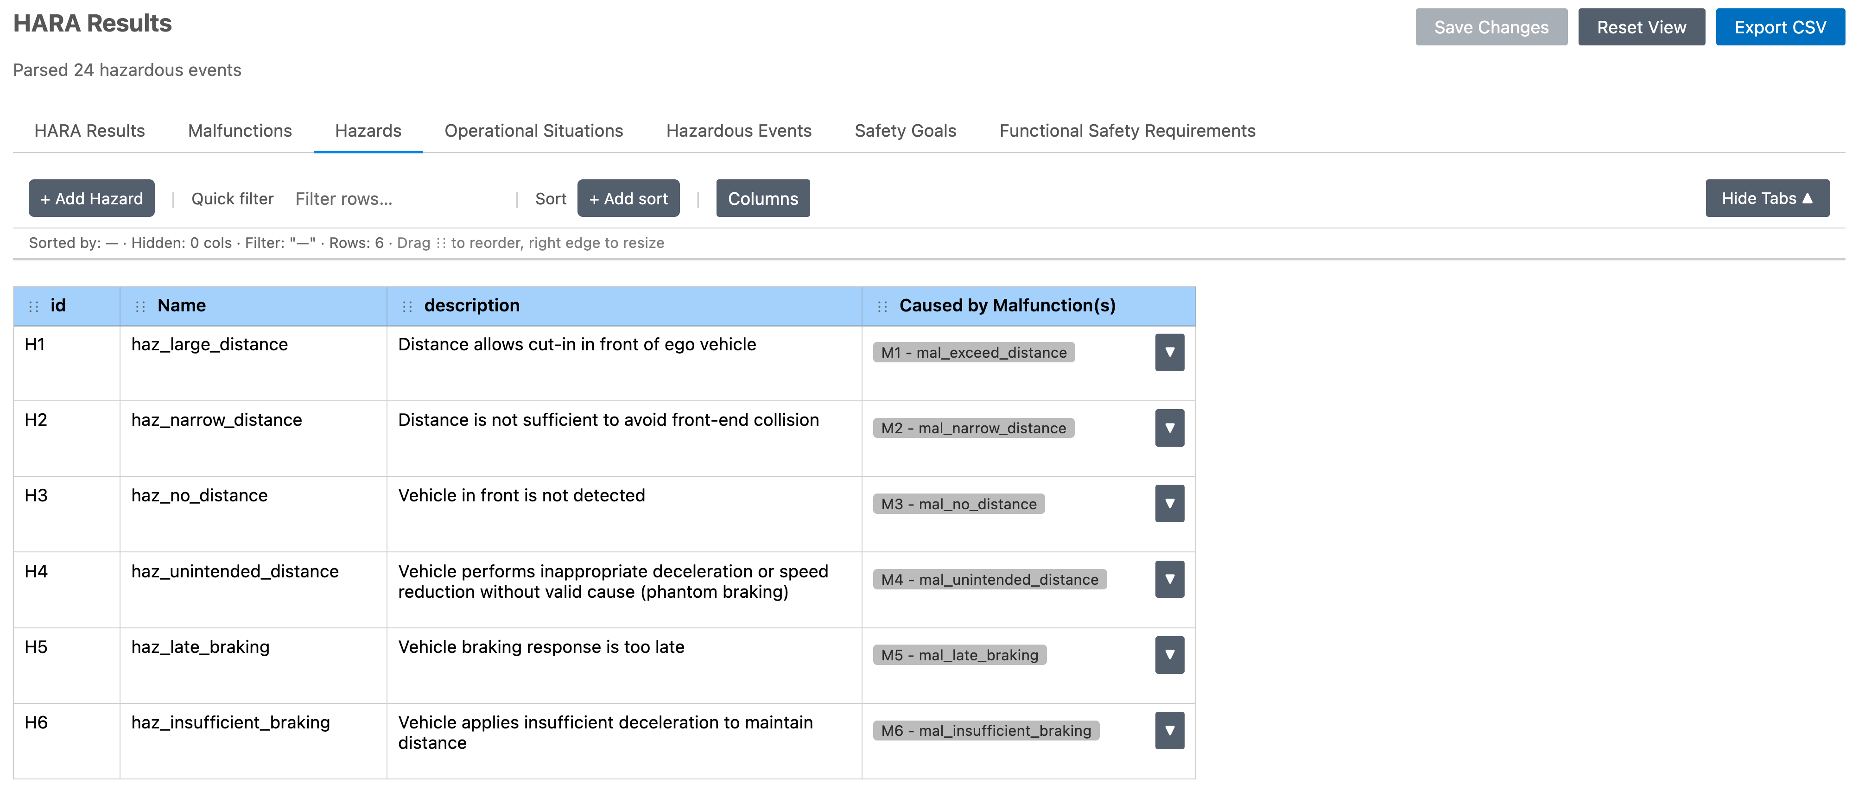
Task: Expand malfunction selector for haz_late_braking
Action: [x=1169, y=655]
